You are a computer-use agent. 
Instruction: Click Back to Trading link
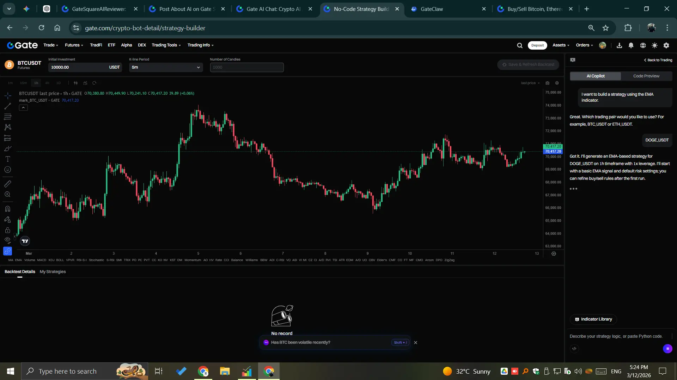658,60
